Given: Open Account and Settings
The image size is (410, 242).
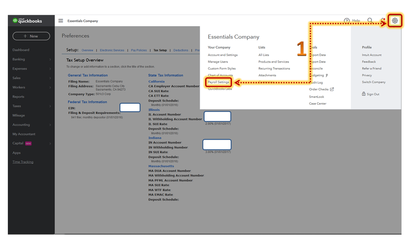Looking at the screenshot, I should (x=223, y=55).
